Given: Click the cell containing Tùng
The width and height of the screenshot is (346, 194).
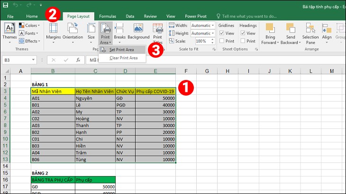Looking at the screenshot, I should [95, 159].
